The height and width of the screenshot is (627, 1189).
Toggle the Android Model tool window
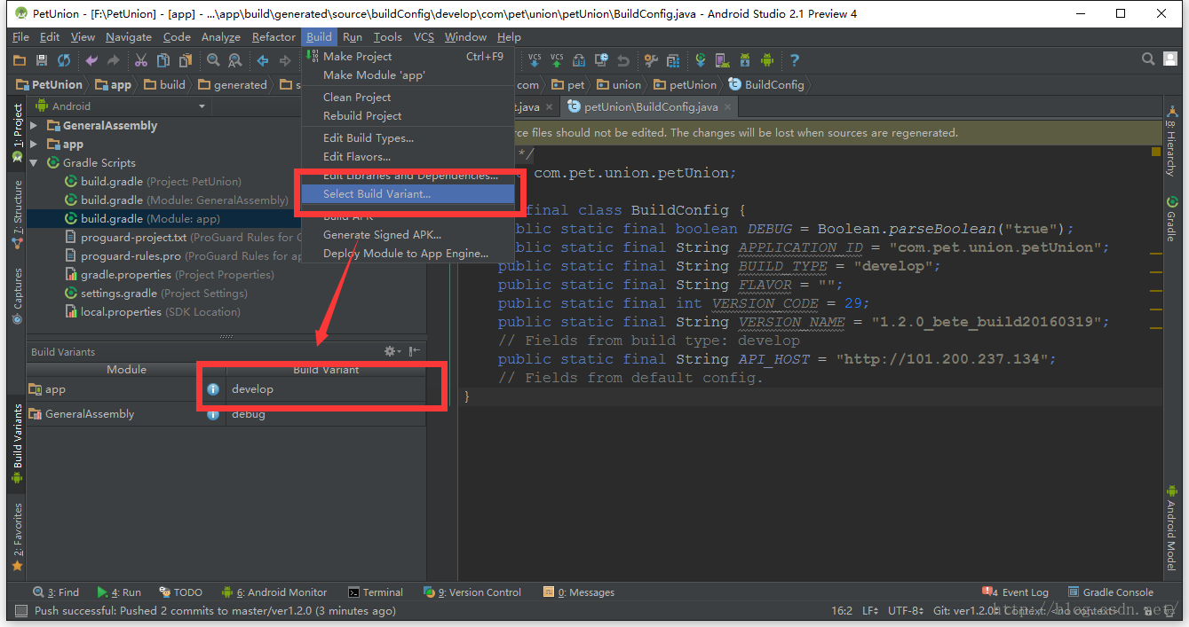coord(1171,527)
